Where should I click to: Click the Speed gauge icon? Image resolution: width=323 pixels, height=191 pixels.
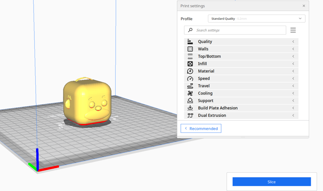click(190, 79)
